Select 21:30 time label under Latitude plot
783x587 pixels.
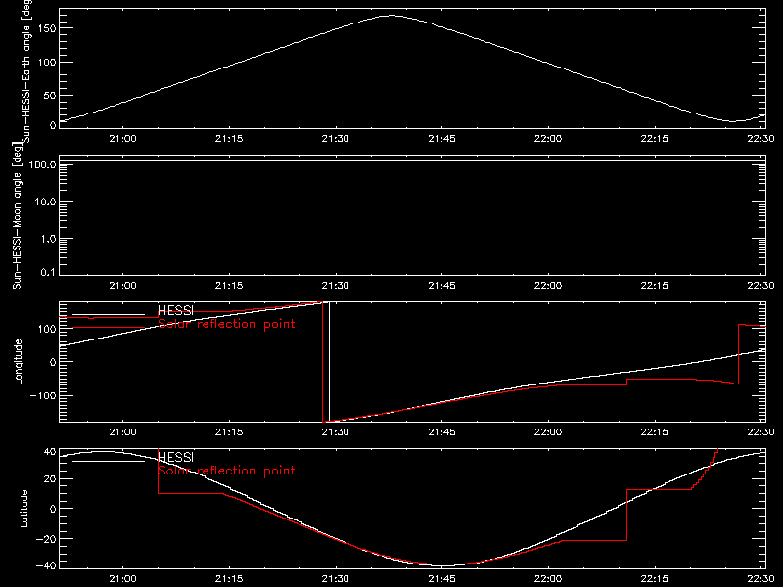[x=335, y=578]
